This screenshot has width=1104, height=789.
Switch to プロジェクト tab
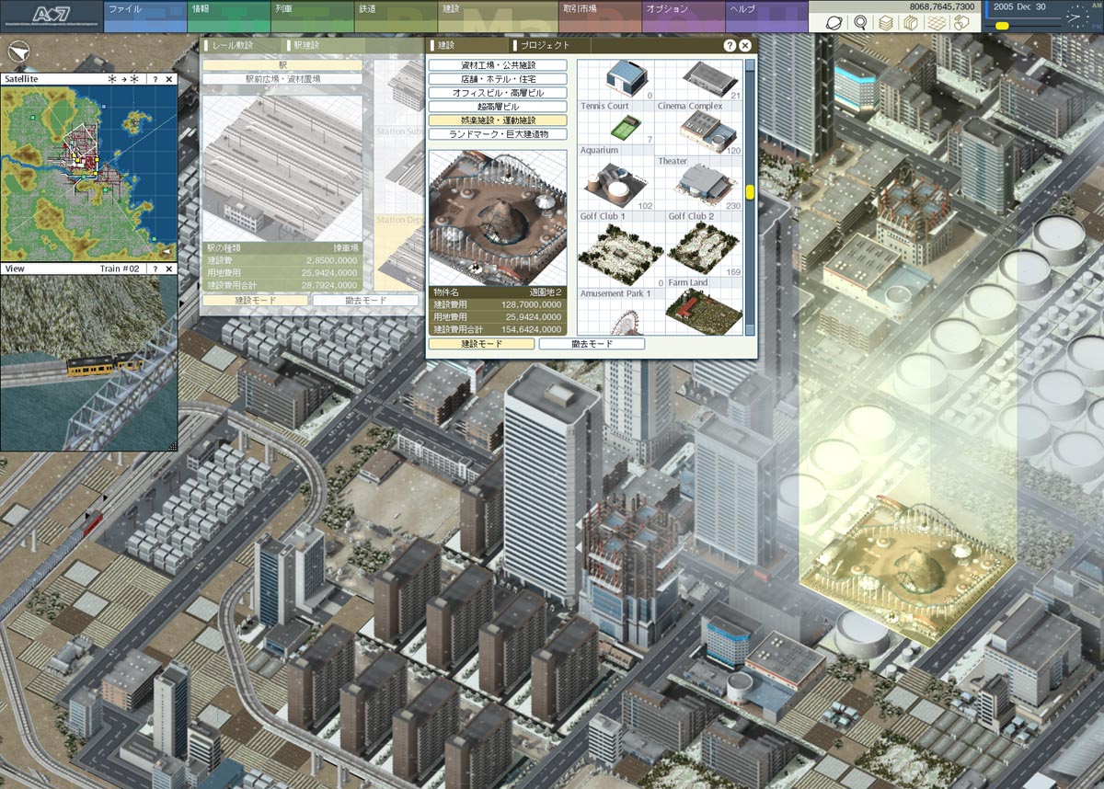pos(549,45)
